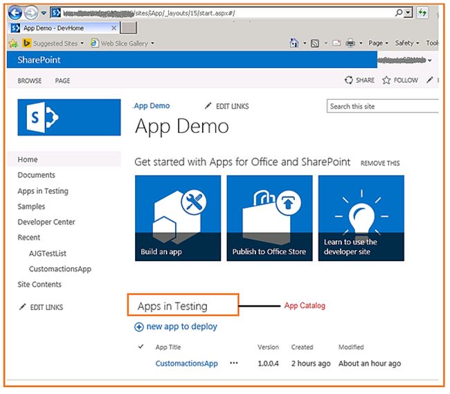Sort by App Title column header

point(168,347)
